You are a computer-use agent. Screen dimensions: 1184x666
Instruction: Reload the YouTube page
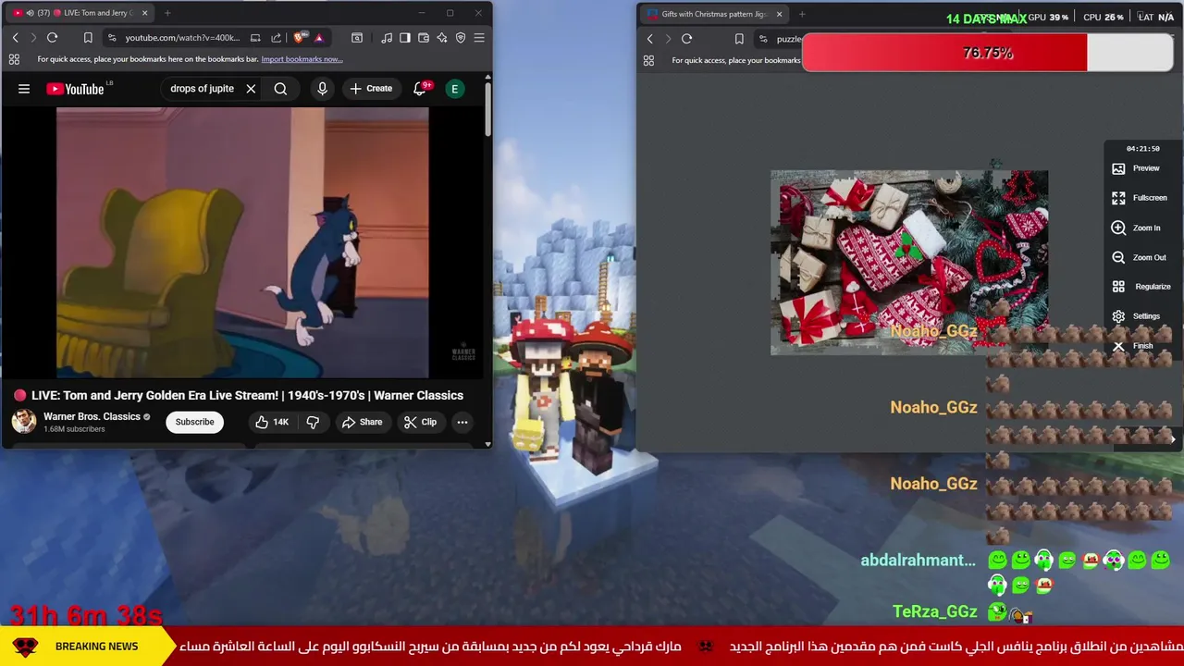click(x=52, y=38)
